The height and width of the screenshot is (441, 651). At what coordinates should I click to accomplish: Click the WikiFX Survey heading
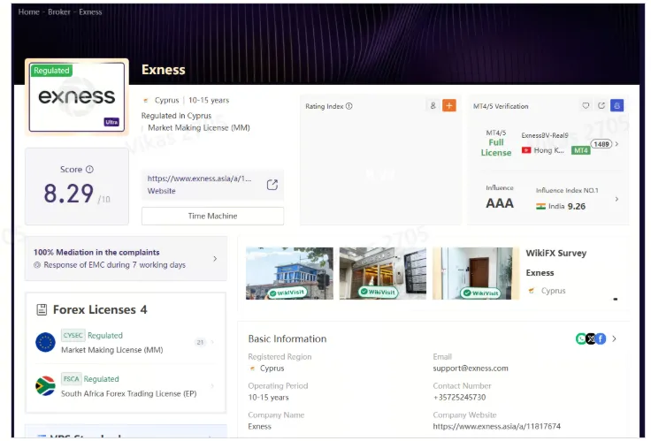556,253
